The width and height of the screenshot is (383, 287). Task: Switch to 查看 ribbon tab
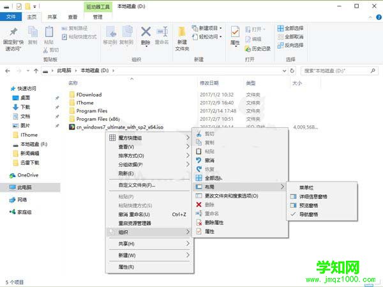[73, 17]
